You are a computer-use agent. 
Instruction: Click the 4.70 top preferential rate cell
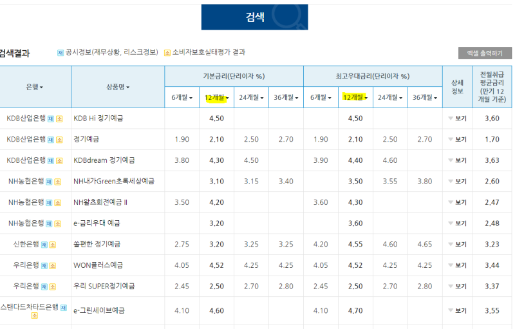pos(355,310)
